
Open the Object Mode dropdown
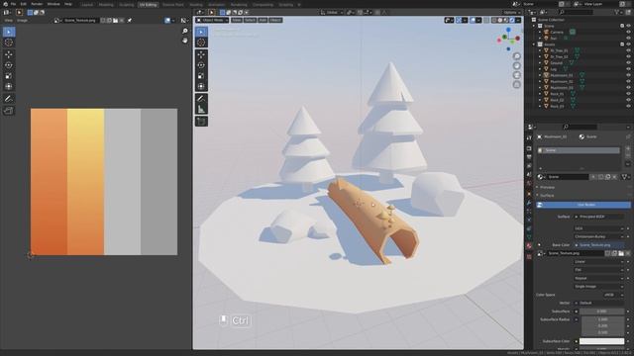(x=212, y=20)
